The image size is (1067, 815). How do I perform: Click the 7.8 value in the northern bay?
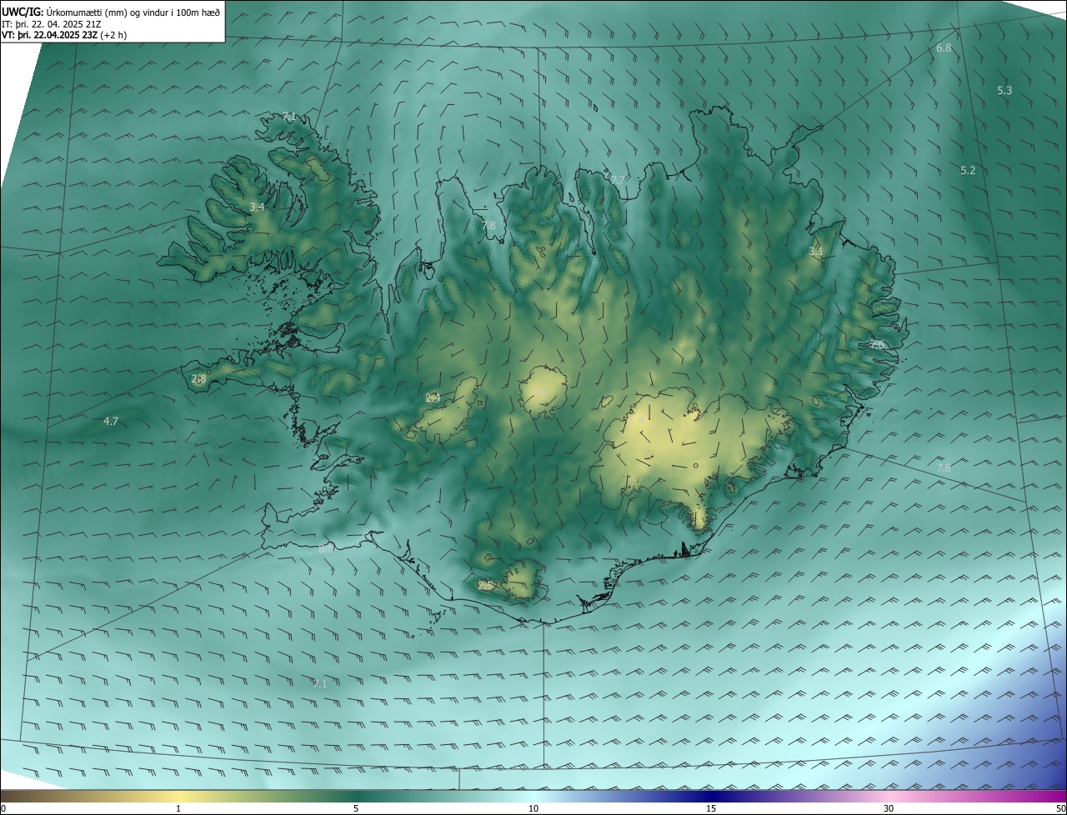click(488, 226)
